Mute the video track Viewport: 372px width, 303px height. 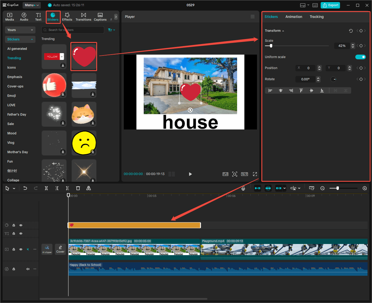pos(28,249)
